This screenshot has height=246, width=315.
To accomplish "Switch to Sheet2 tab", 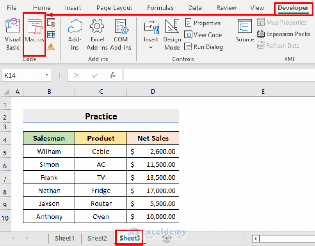I will pos(97,238).
